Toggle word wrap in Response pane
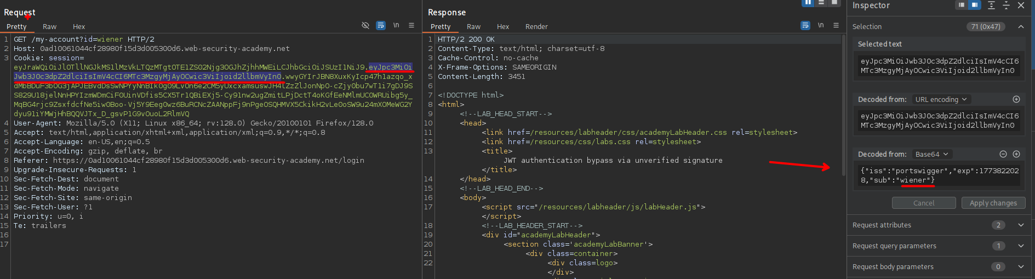Viewport: 1035px width, 279px height. tap(805, 26)
